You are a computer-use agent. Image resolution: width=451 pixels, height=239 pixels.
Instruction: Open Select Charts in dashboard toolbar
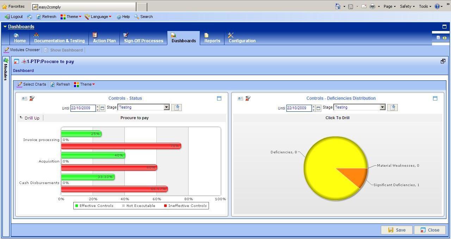click(x=31, y=85)
